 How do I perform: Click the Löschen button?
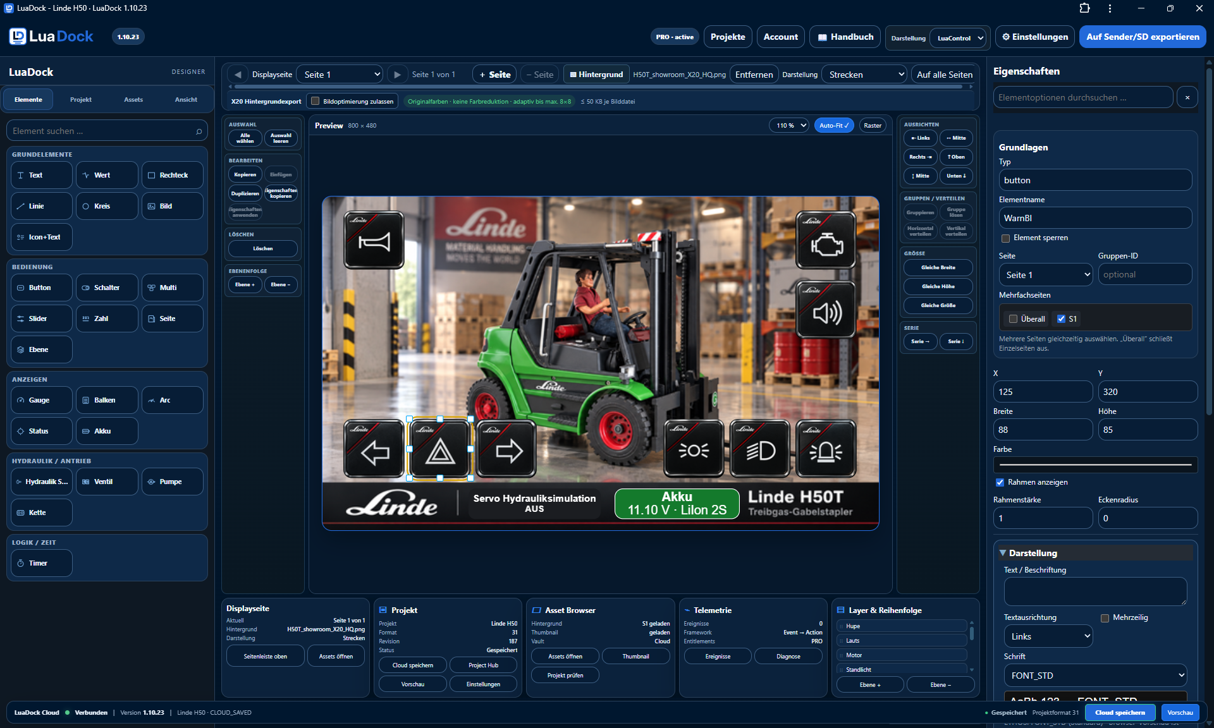263,248
